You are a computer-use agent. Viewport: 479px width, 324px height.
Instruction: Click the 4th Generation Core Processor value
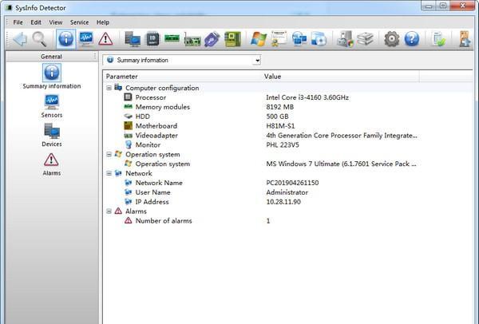click(x=342, y=136)
